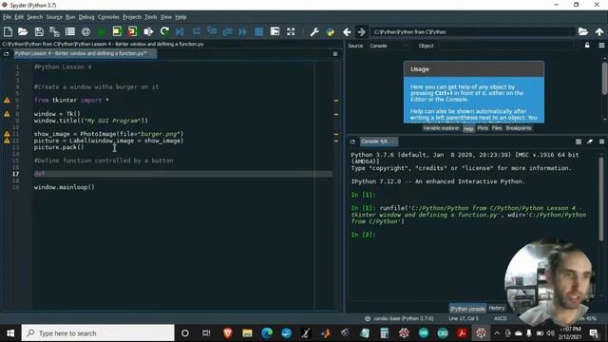
Task: Click the warning icon on line 6
Action: click(x=7, y=100)
